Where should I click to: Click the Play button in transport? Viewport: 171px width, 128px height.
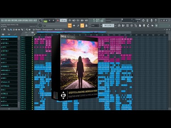[x=50, y=21]
